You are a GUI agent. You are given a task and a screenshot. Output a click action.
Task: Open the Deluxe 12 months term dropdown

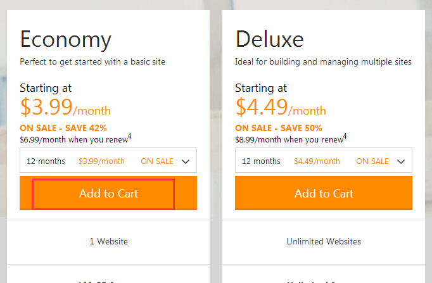pyautogui.click(x=323, y=161)
